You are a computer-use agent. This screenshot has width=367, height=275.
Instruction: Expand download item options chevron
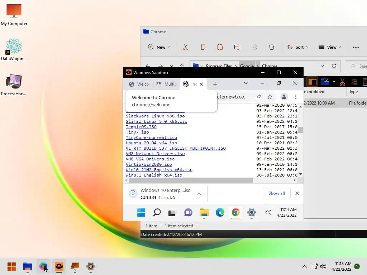click(199, 194)
